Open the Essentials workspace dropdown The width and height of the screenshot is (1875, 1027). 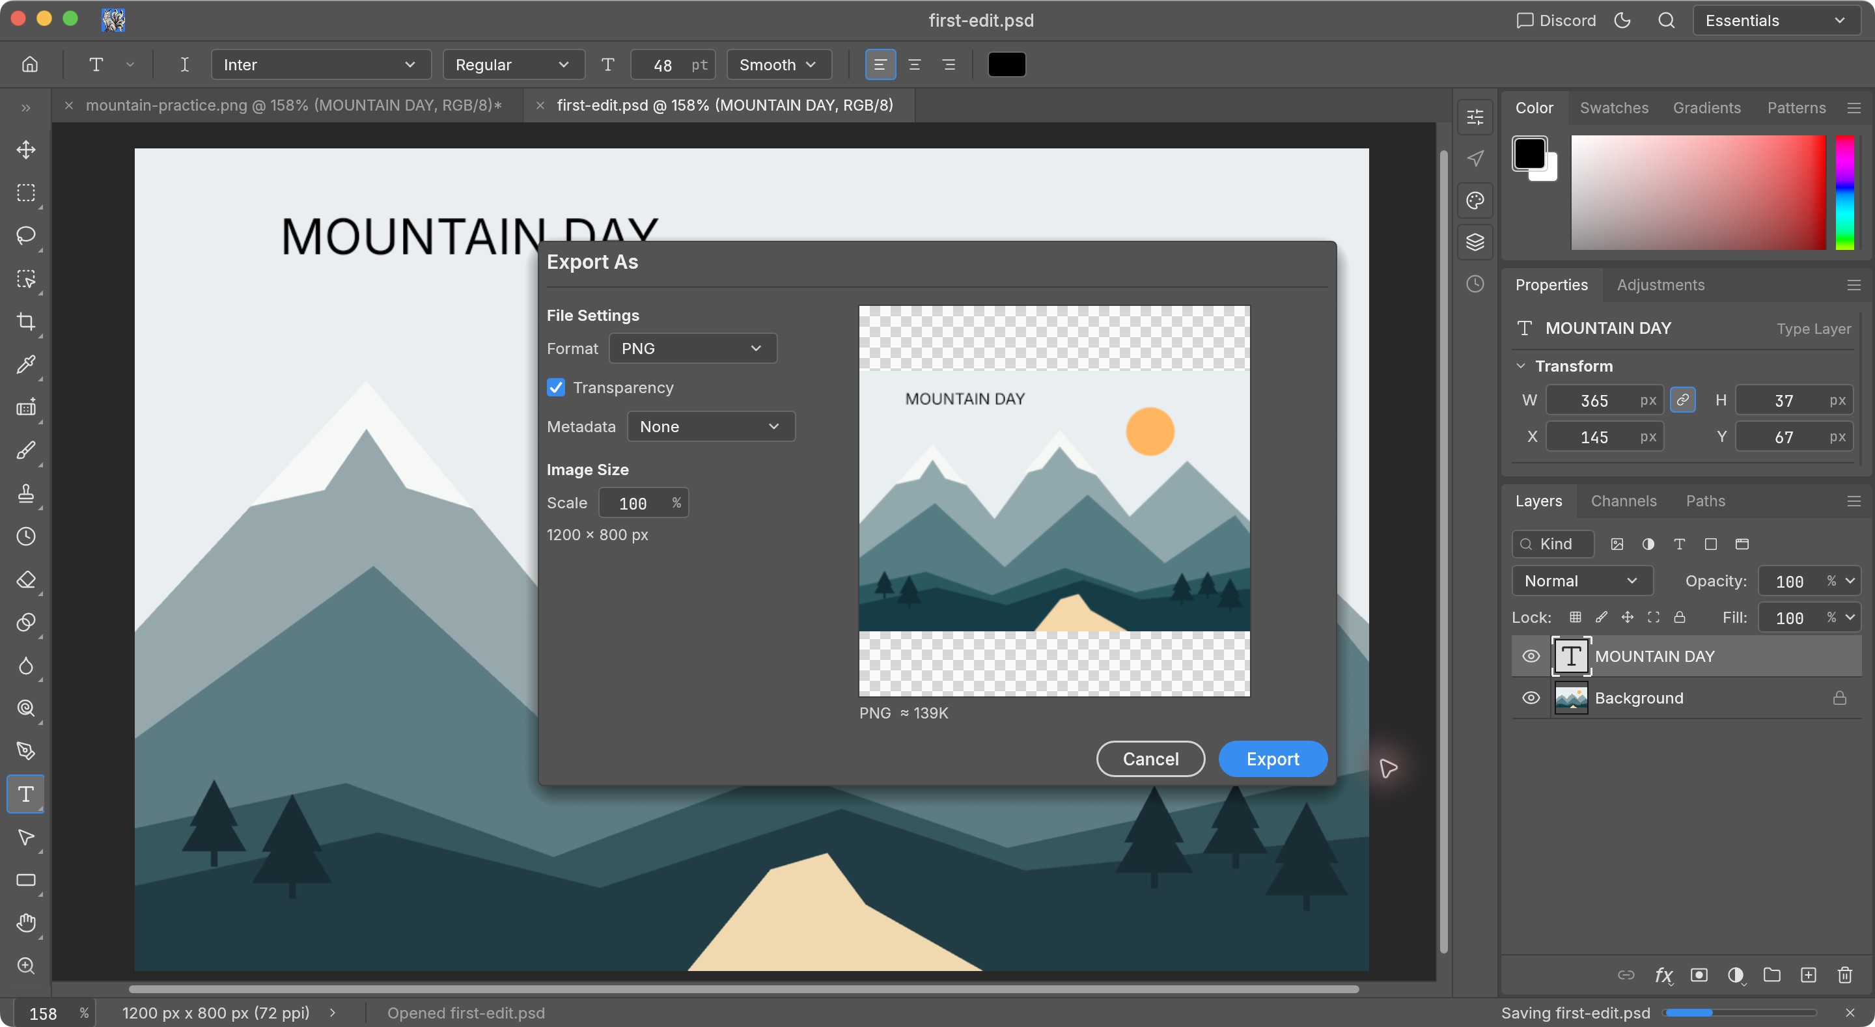click(x=1776, y=20)
